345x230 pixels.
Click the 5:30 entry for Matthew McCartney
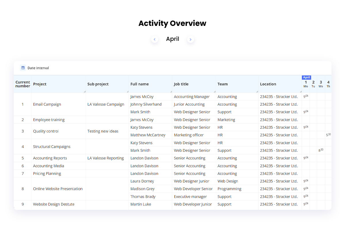click(x=328, y=135)
